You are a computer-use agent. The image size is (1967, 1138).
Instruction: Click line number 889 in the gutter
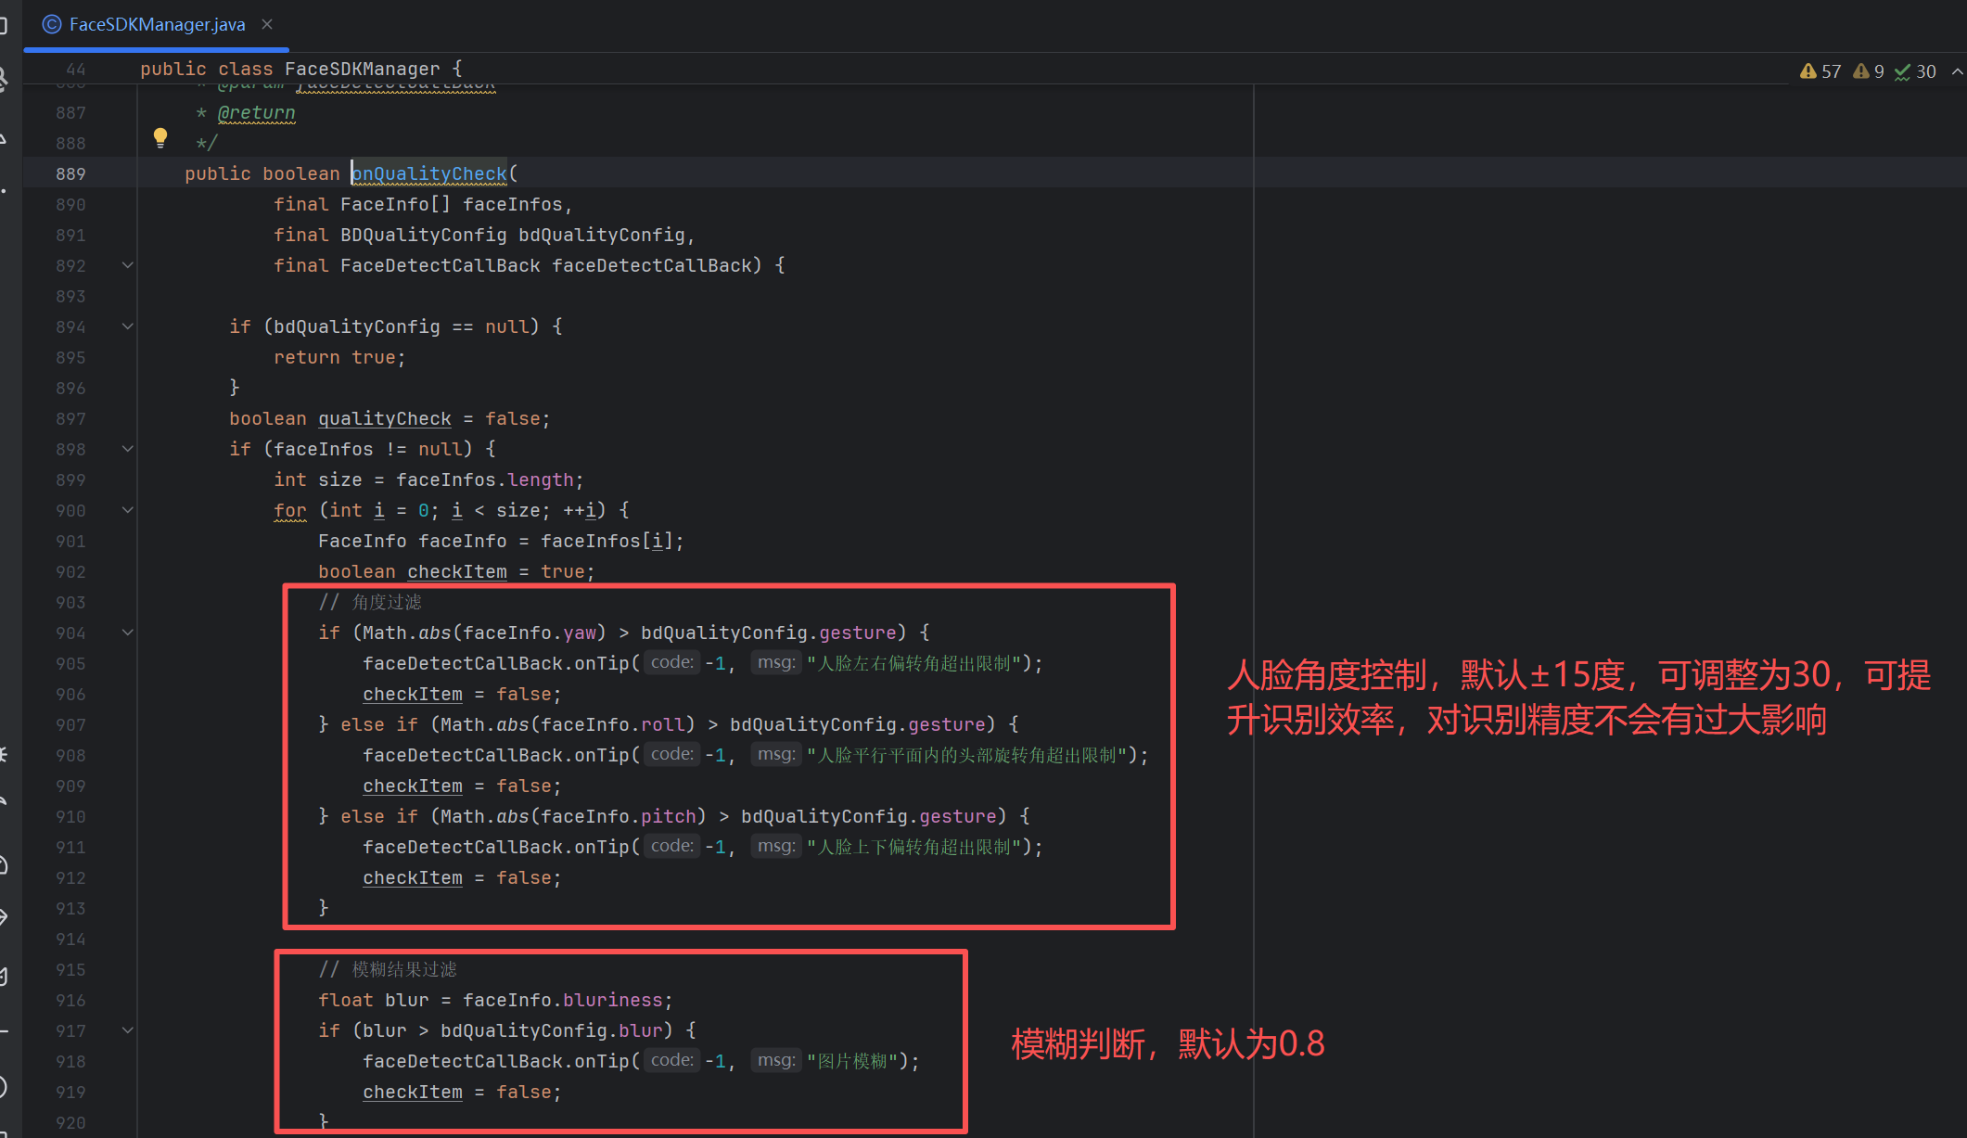point(70,173)
